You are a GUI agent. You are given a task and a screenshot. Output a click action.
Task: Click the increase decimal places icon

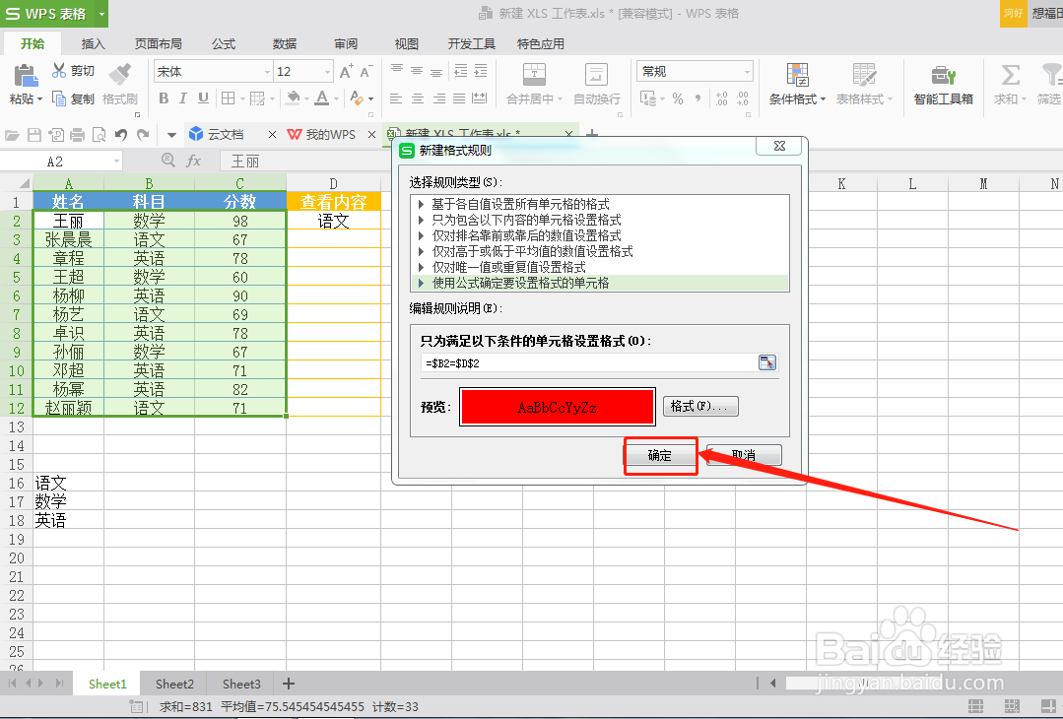click(721, 98)
